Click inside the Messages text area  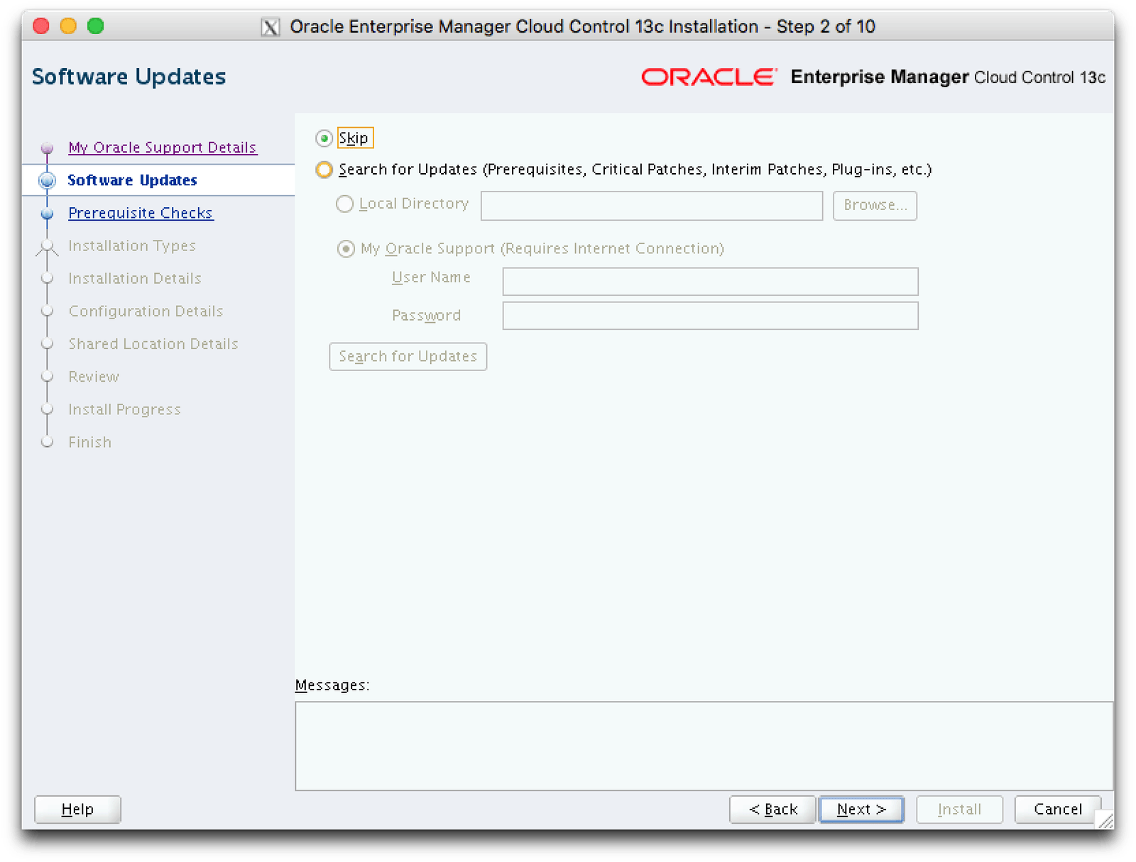[704, 746]
